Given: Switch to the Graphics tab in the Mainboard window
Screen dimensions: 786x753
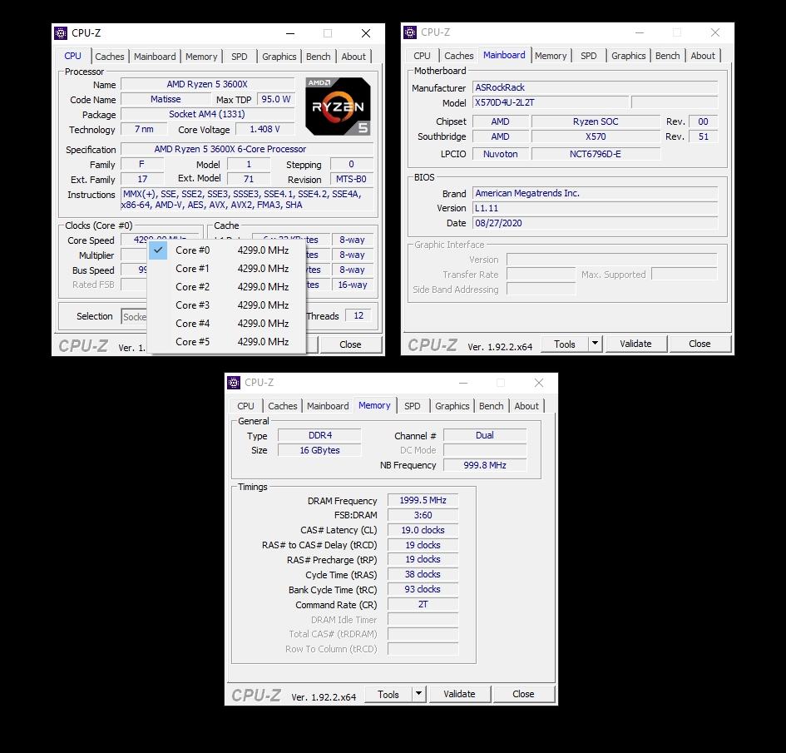Looking at the screenshot, I should click(629, 56).
